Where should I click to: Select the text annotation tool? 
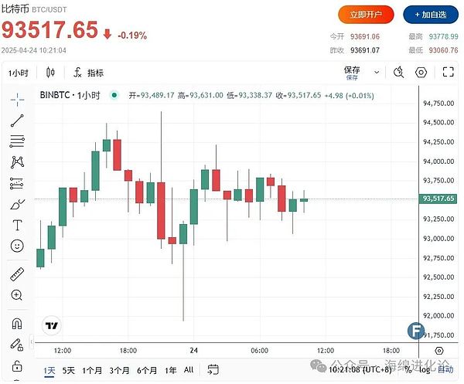click(17, 225)
